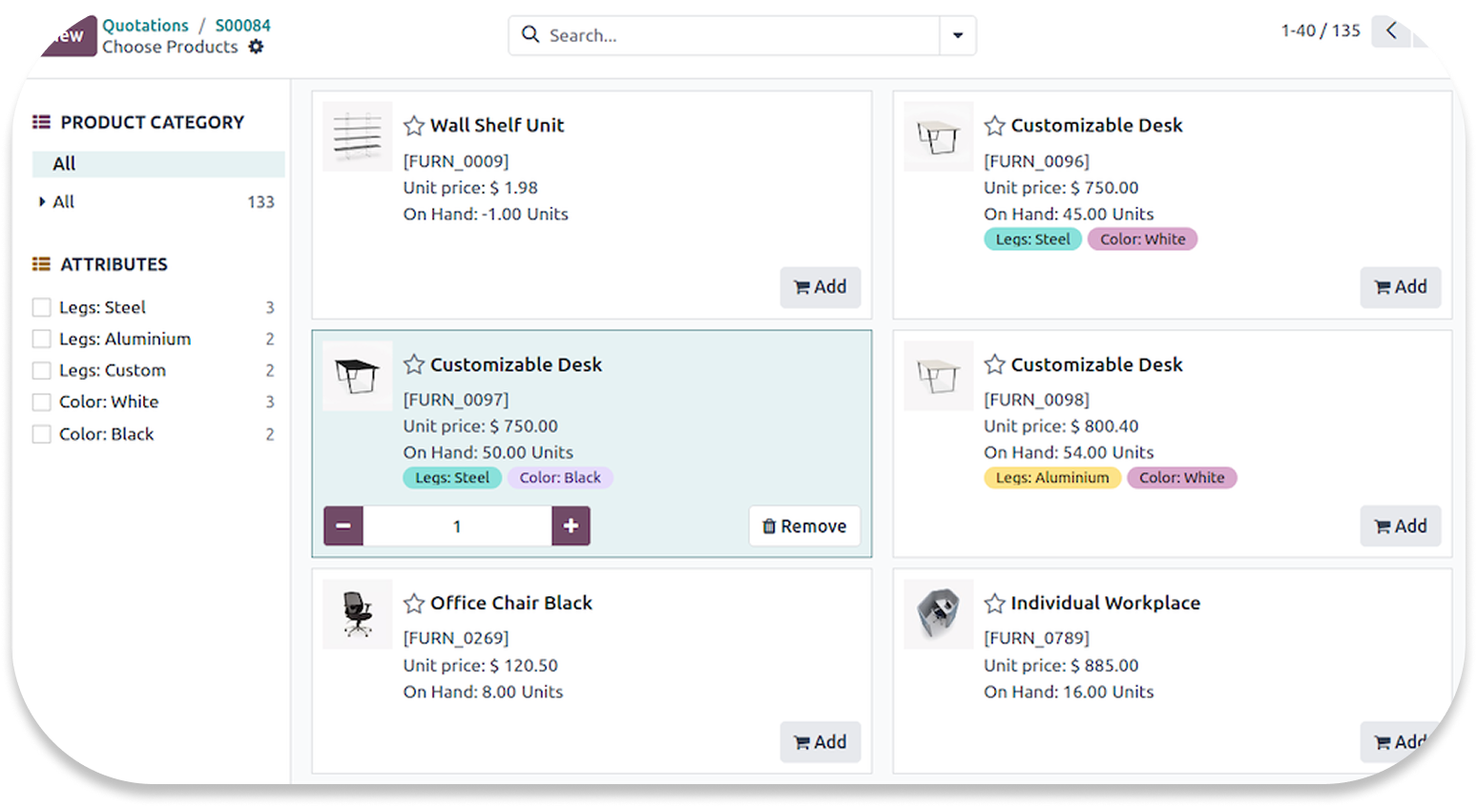Click the Legs: Aluminium yellow tag
This screenshot has width=1477, height=807.
(1051, 478)
